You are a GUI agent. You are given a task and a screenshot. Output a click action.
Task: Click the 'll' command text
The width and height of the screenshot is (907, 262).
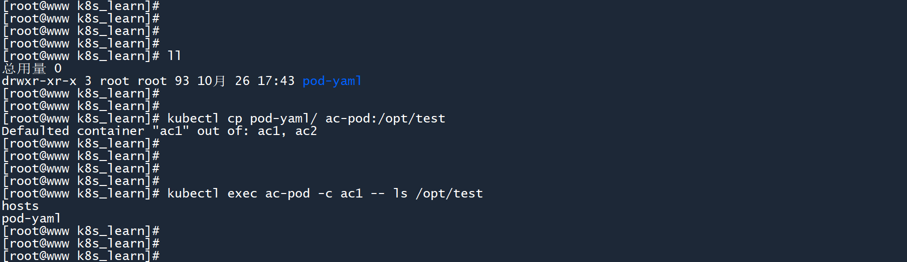coord(174,56)
